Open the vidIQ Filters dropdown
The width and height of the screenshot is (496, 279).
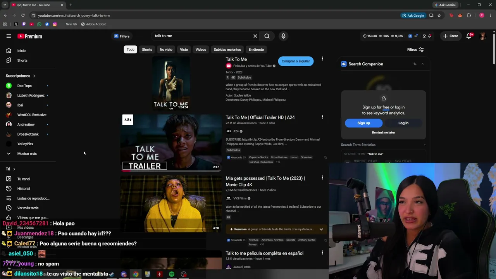click(x=122, y=36)
